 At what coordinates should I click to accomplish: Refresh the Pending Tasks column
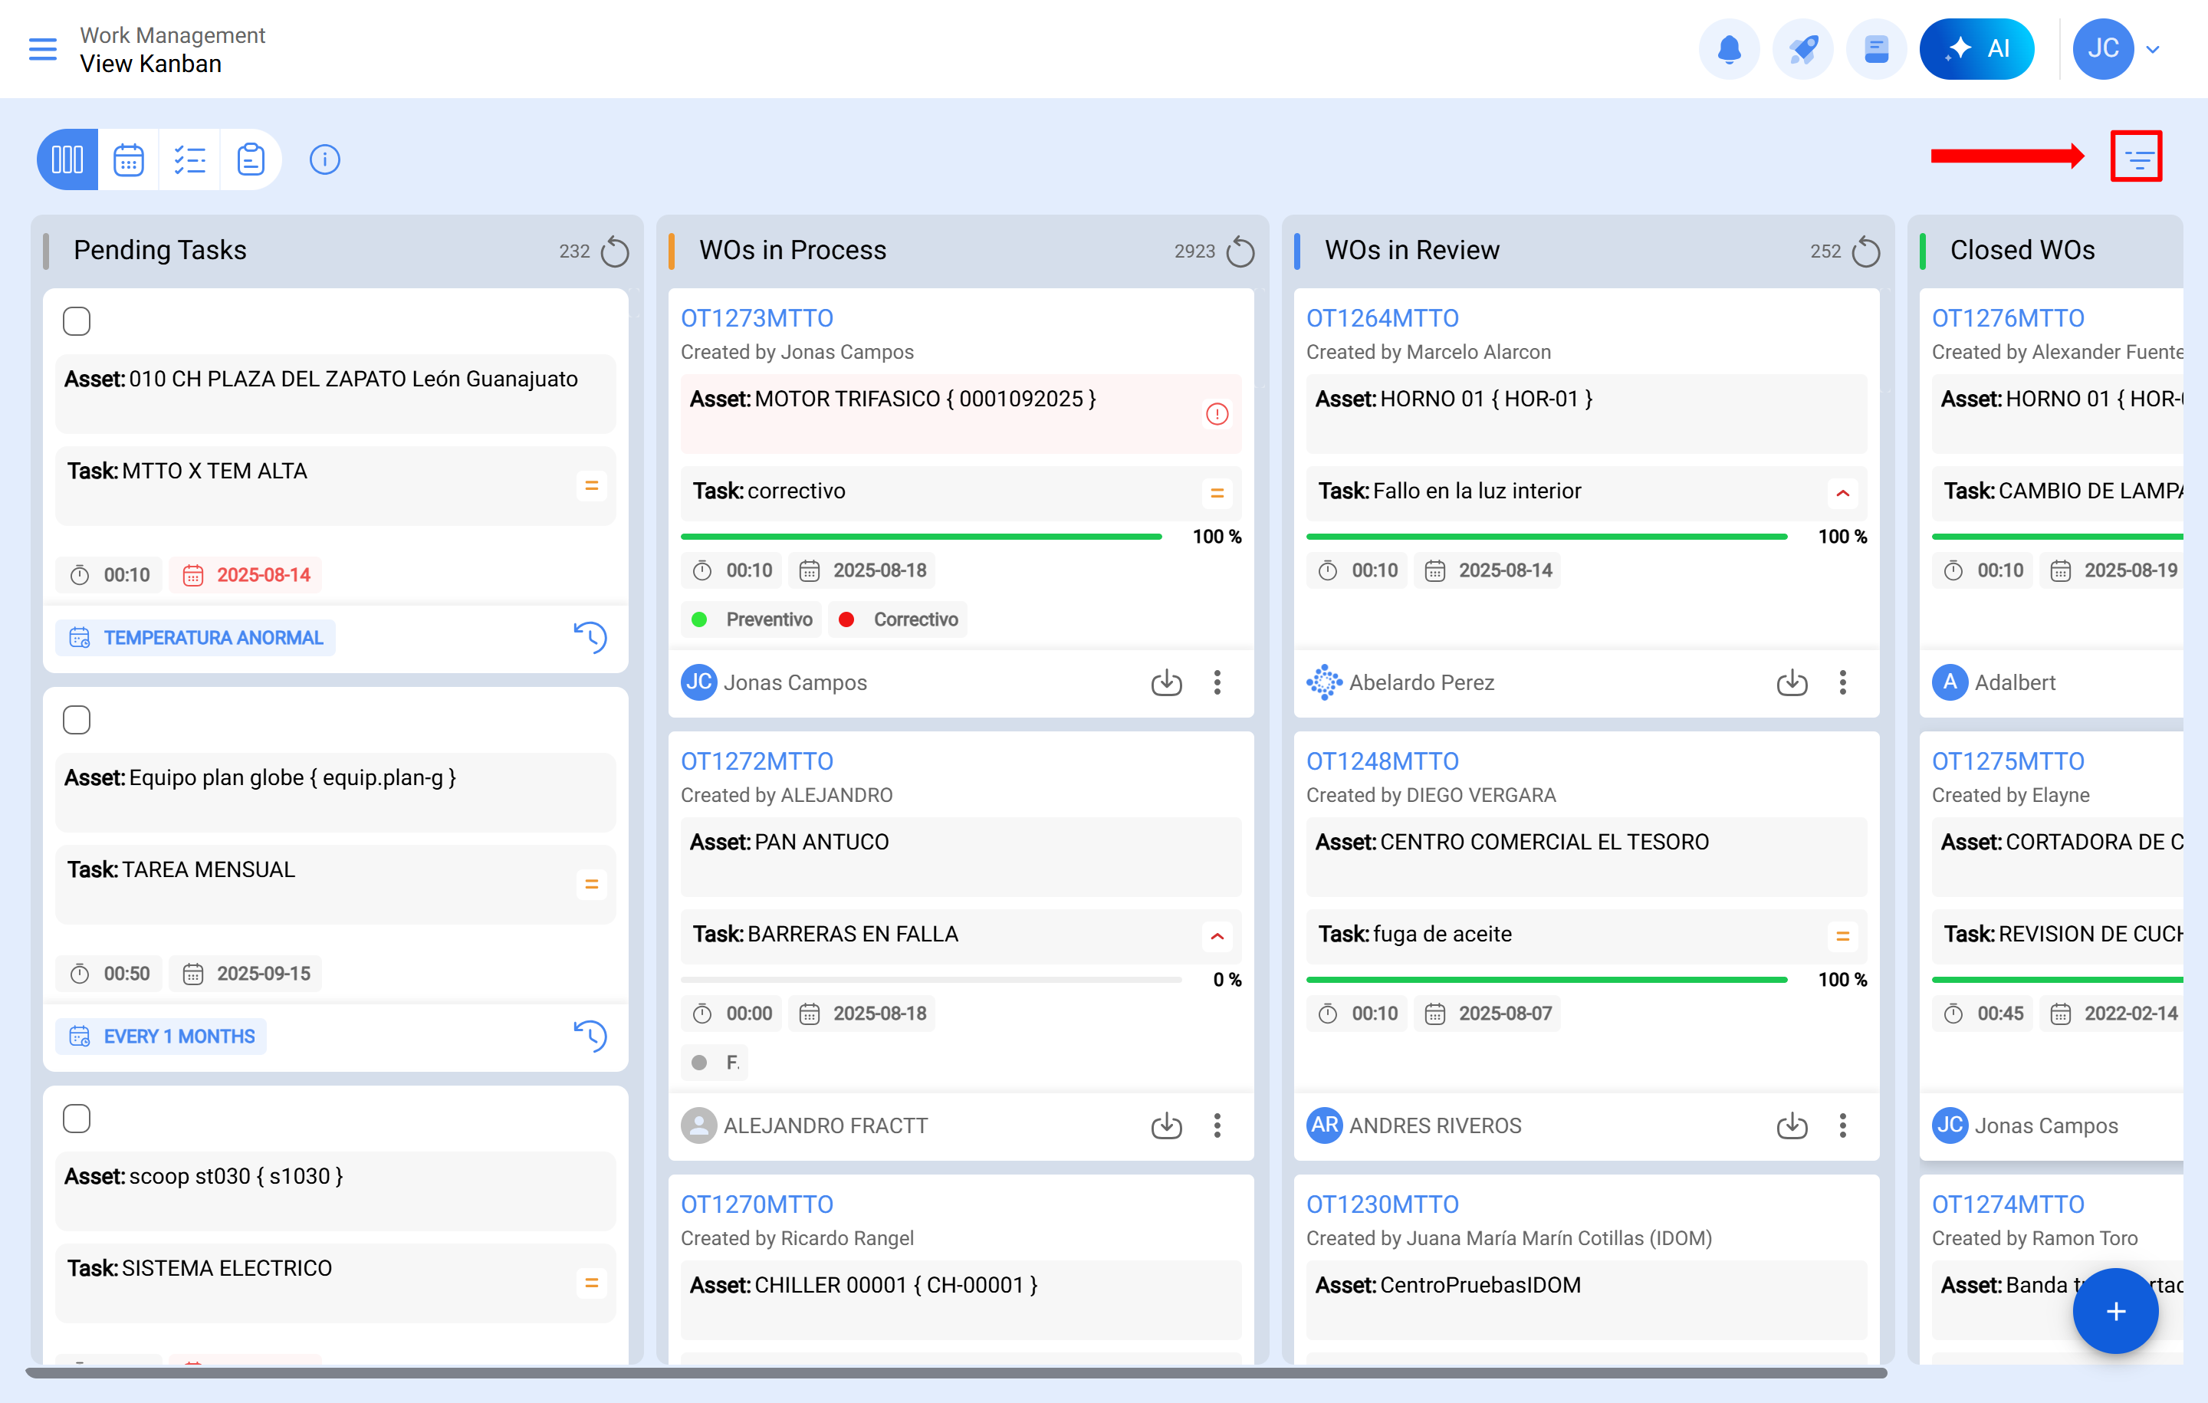(x=614, y=251)
